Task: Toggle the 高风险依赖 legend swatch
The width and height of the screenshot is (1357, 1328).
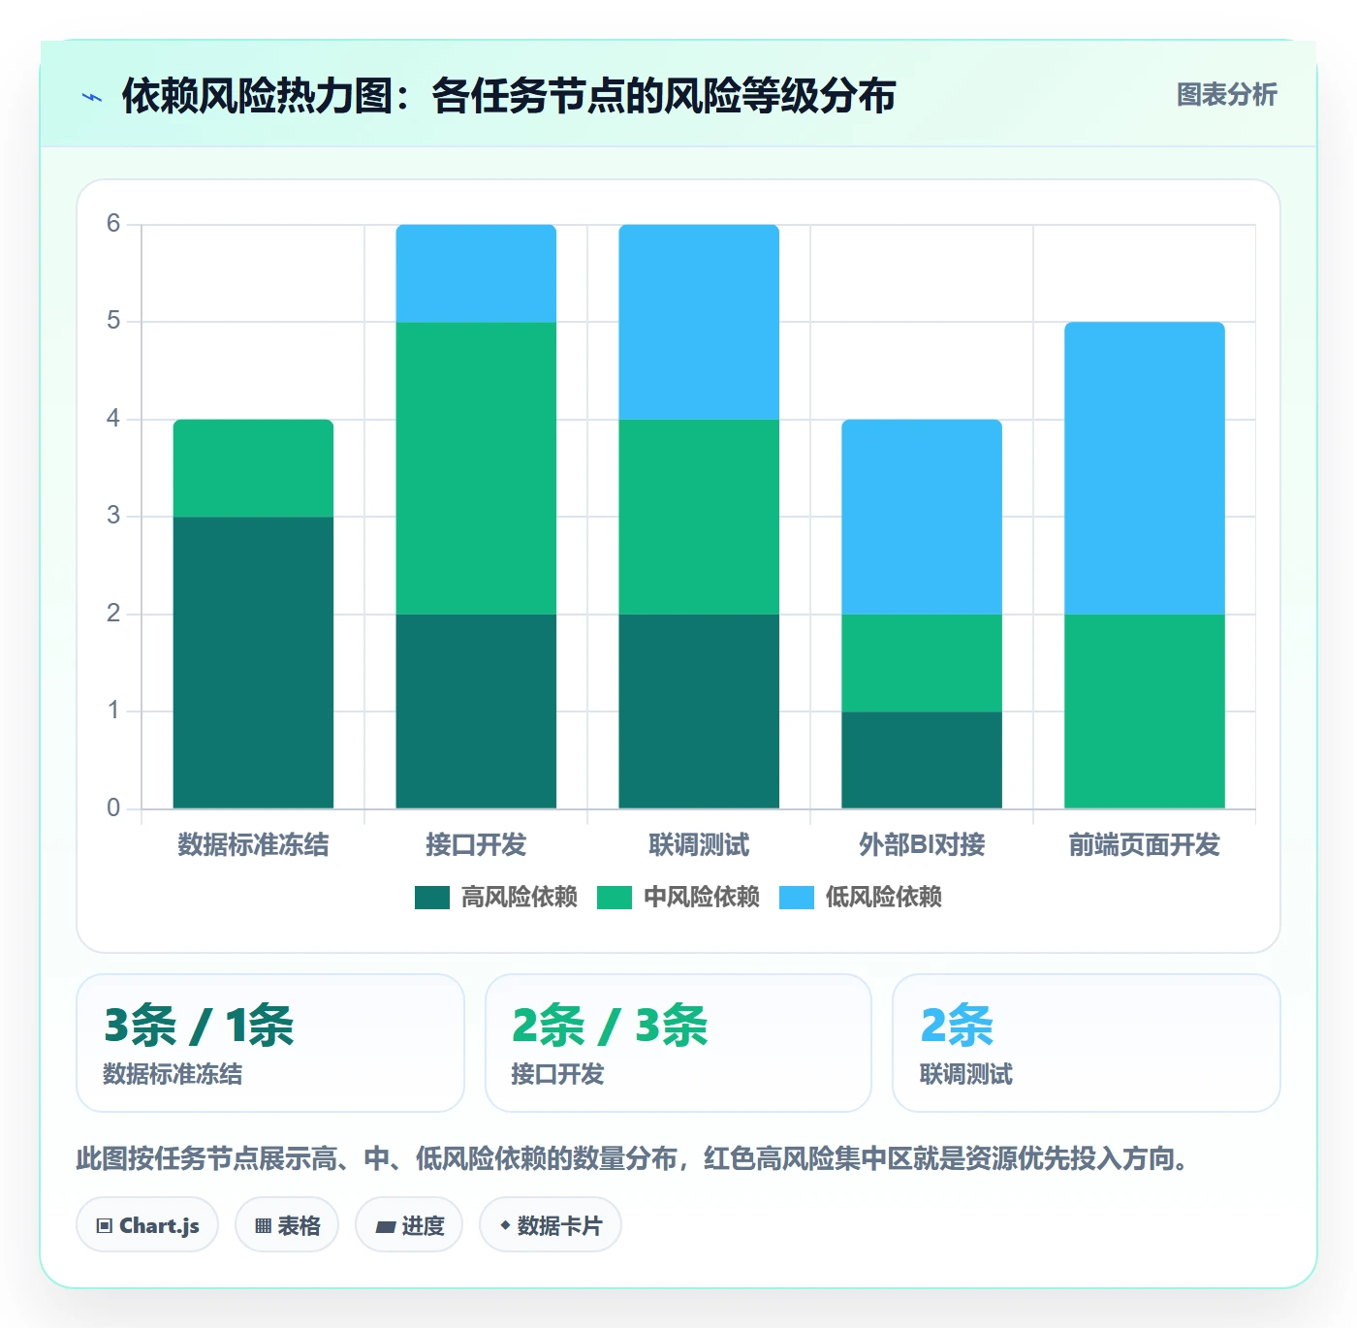Action: (432, 898)
